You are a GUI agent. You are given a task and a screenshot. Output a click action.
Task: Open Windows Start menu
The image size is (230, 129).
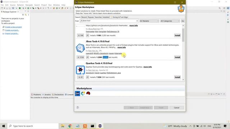coord(4,126)
